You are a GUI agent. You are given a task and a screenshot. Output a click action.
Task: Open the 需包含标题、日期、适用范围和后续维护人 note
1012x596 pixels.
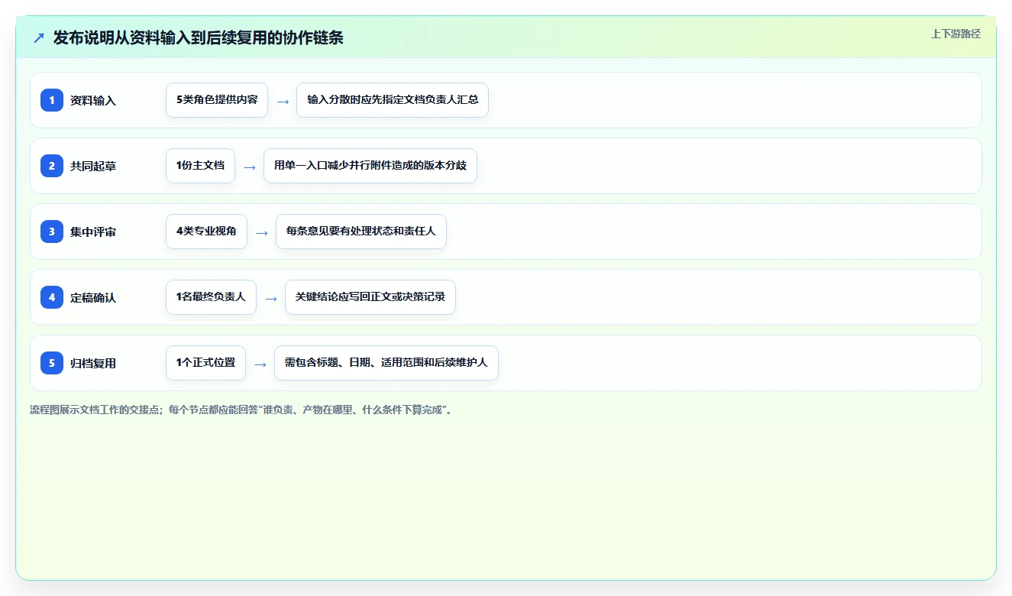pos(386,363)
